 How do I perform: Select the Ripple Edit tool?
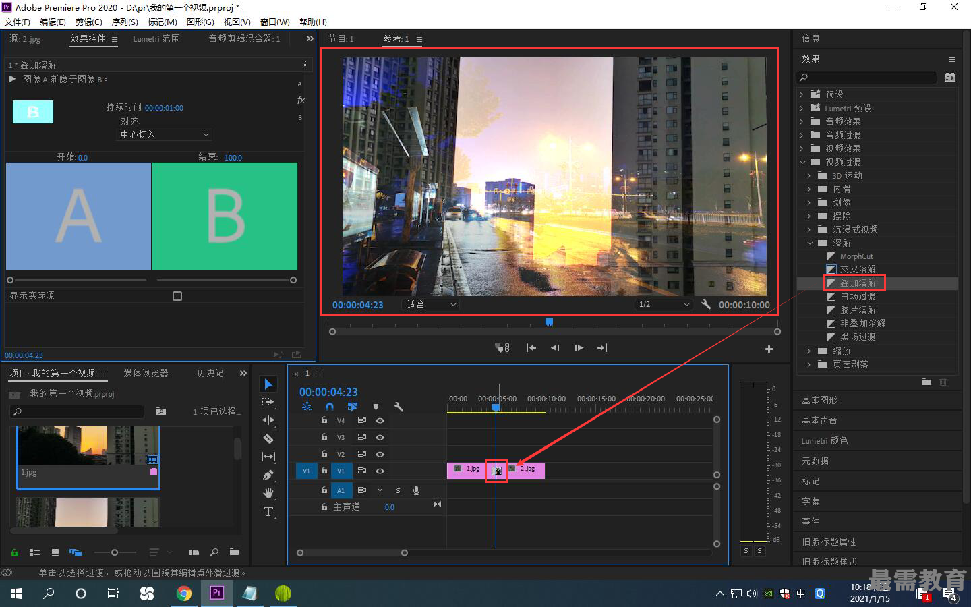(x=268, y=420)
